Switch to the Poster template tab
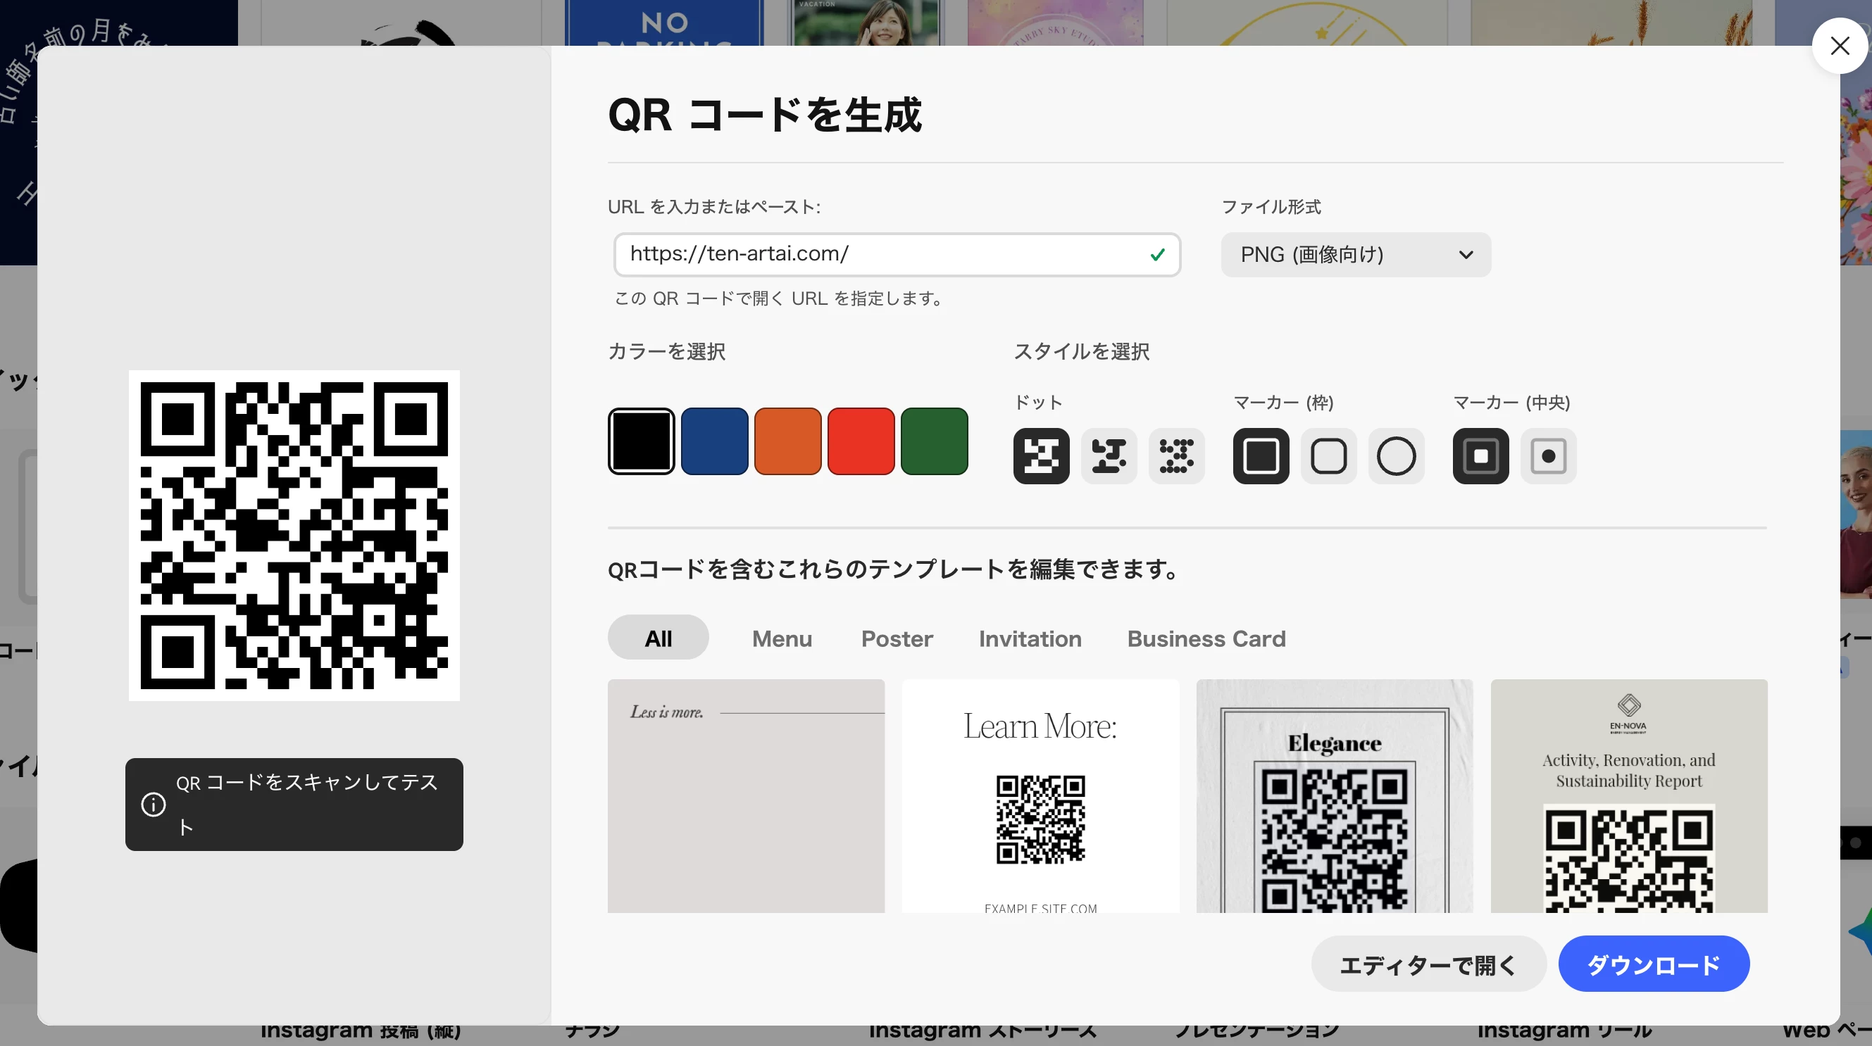 pyautogui.click(x=897, y=638)
